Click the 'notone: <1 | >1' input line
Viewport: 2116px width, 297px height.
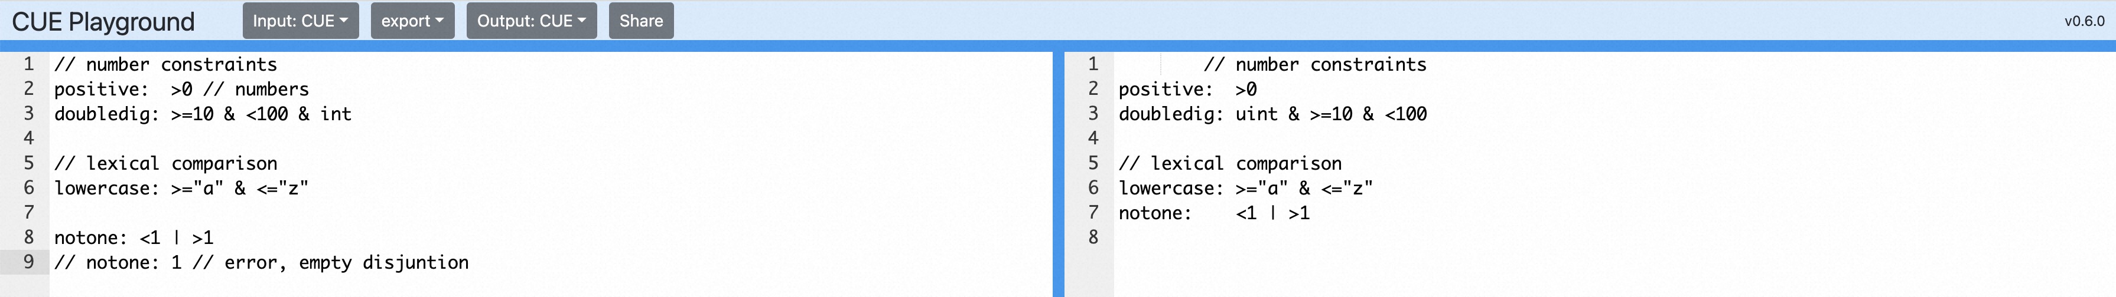[133, 238]
